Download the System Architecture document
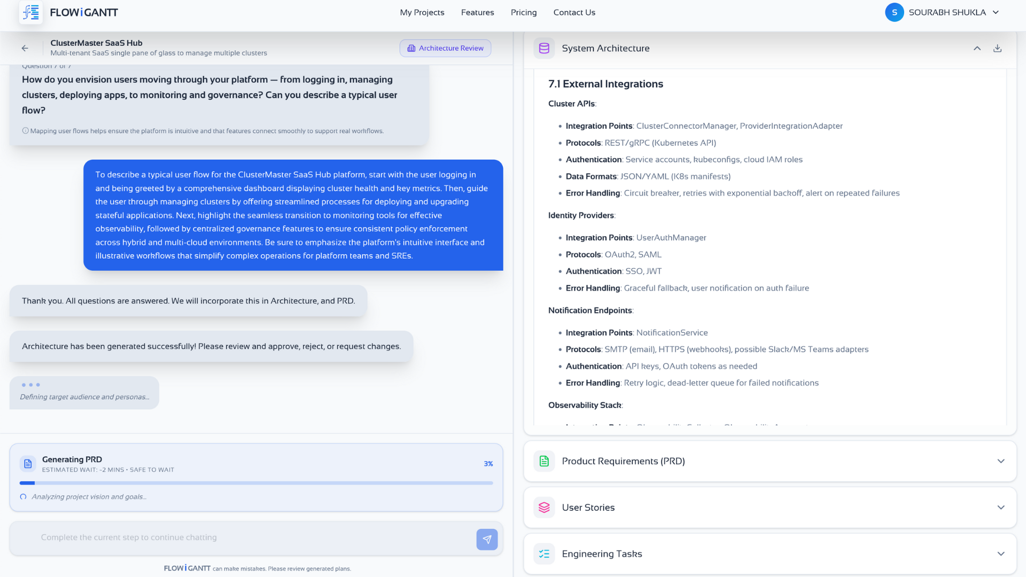This screenshot has height=577, width=1026. tap(997, 48)
